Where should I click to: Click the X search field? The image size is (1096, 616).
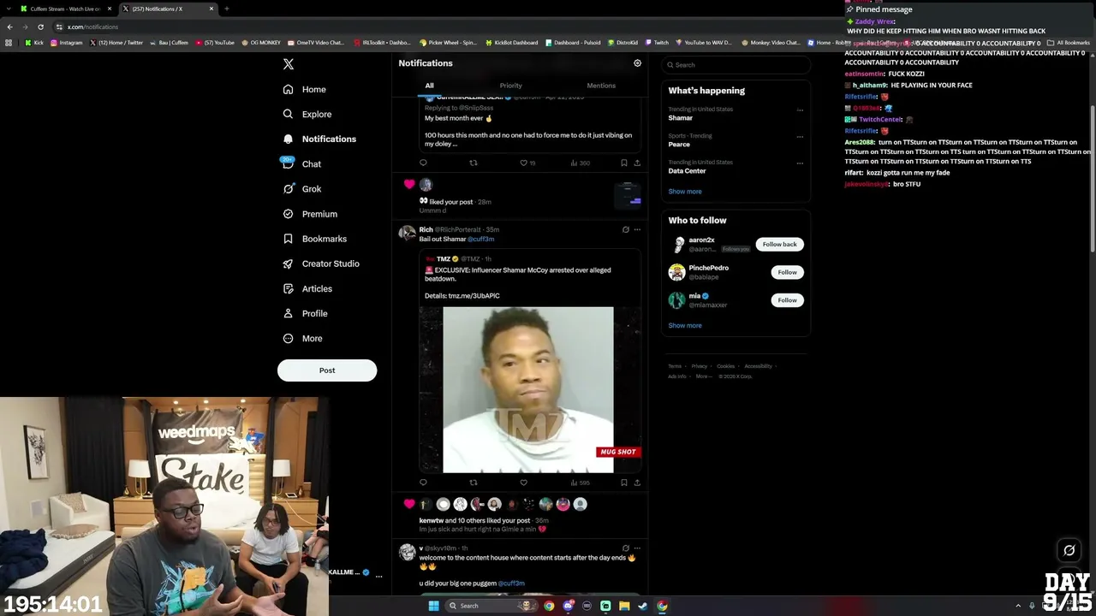tap(736, 65)
